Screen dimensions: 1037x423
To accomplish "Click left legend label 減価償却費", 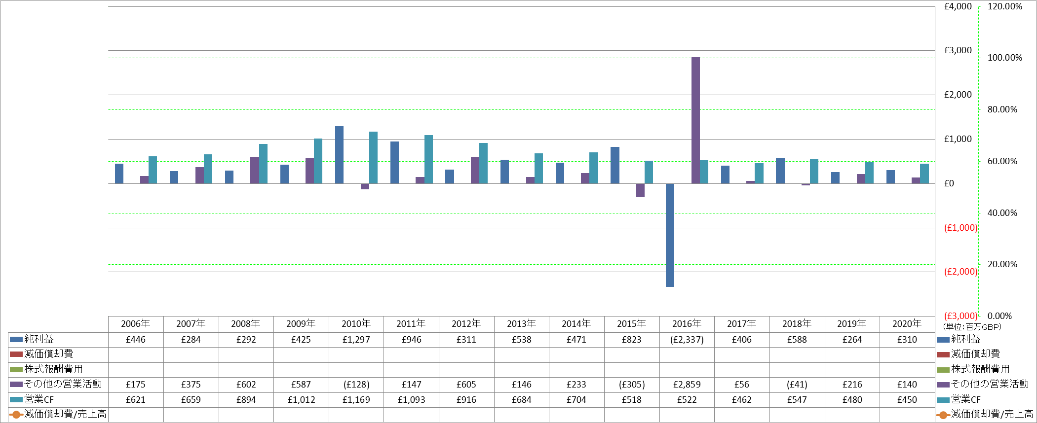I will point(49,354).
